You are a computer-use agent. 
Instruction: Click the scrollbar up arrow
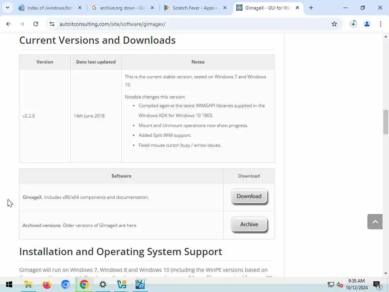click(x=386, y=37)
